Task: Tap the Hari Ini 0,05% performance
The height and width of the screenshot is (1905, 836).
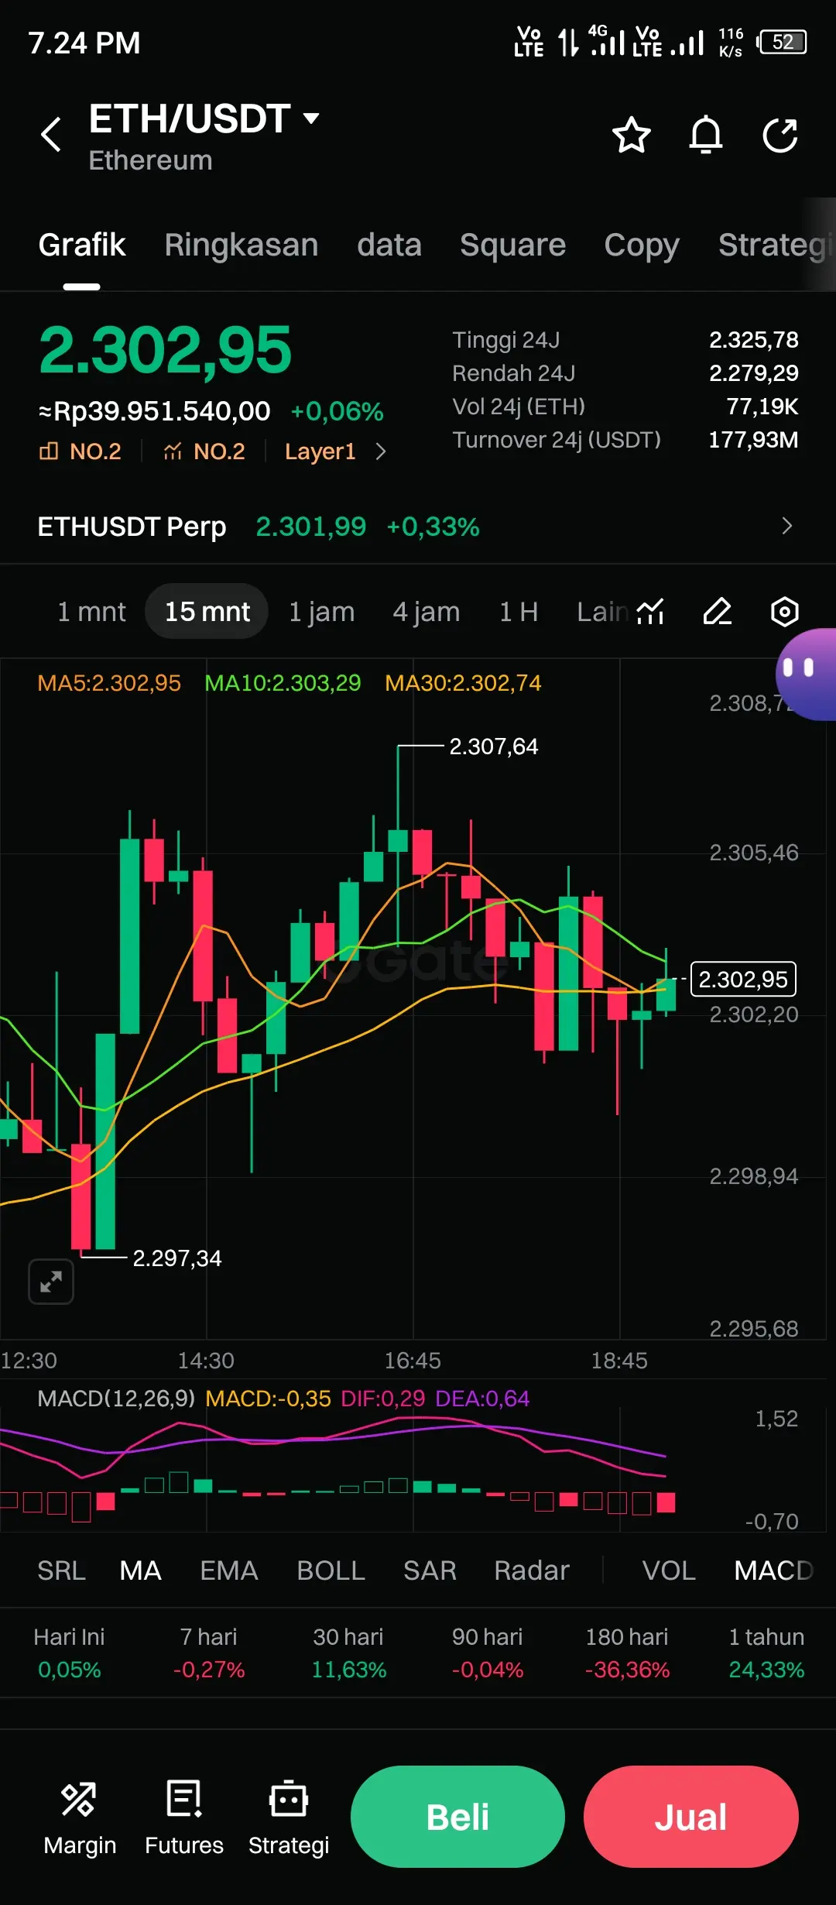Action: click(x=70, y=1653)
